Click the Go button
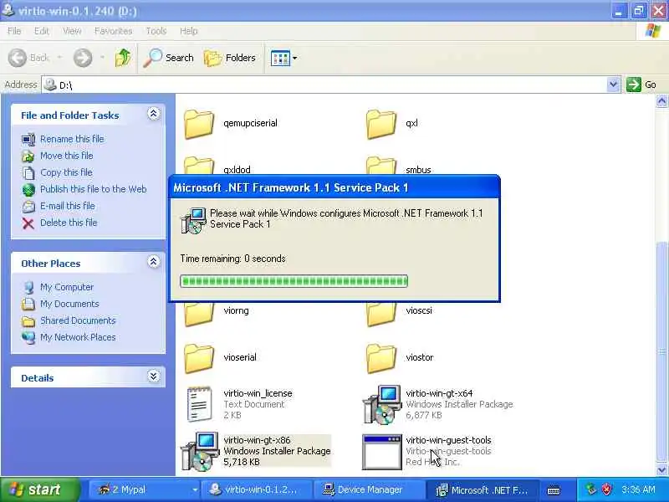 coord(641,85)
